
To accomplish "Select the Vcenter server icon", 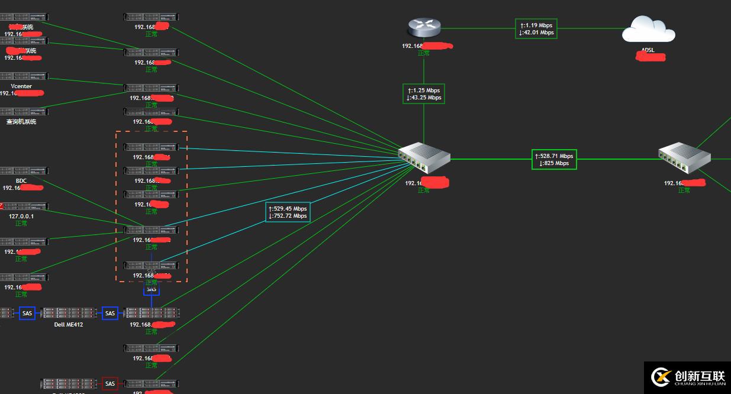I will (24, 77).
